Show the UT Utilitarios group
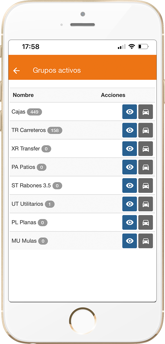165x344 pixels. coord(129,204)
